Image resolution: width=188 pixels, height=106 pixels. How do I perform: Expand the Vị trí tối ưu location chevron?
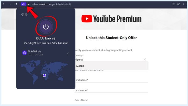pos(68,53)
